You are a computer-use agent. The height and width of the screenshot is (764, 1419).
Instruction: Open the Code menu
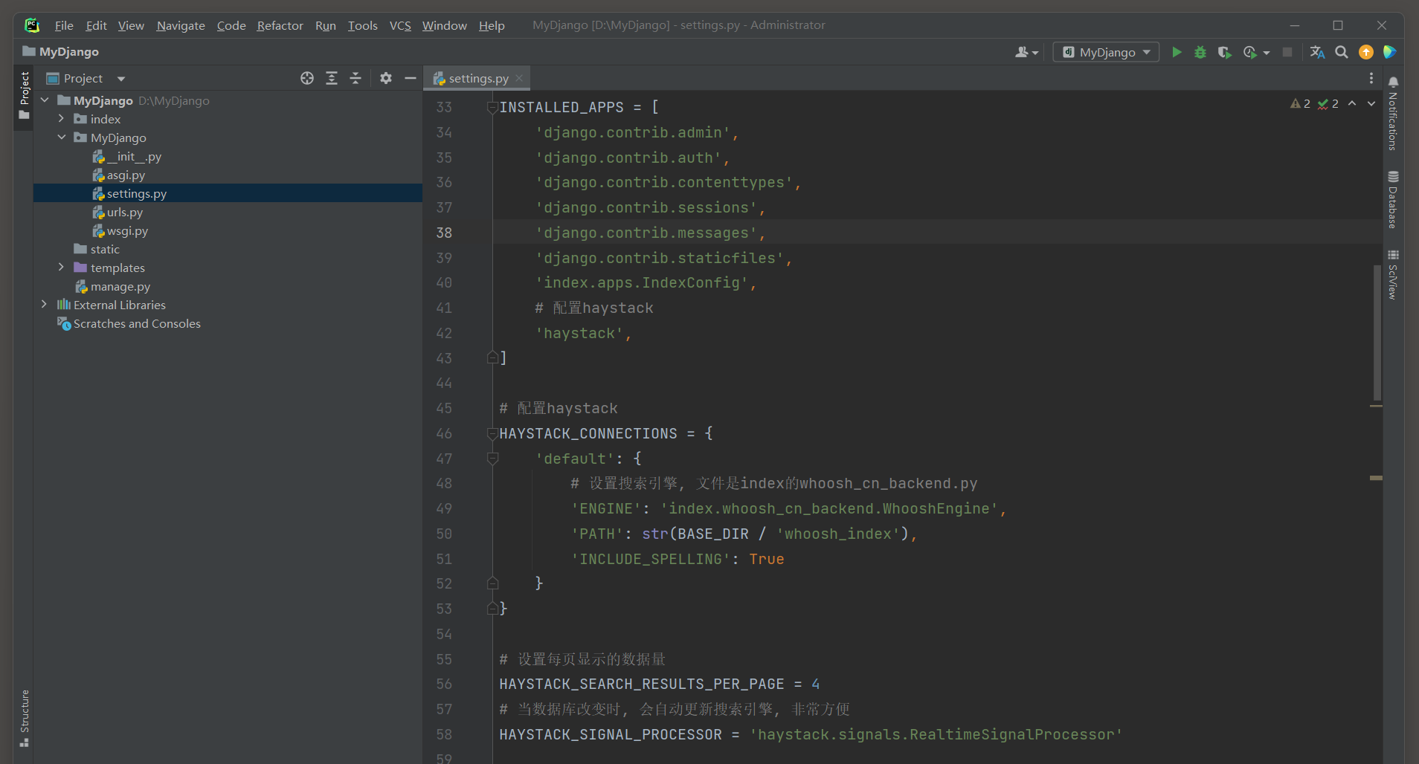[x=231, y=25]
